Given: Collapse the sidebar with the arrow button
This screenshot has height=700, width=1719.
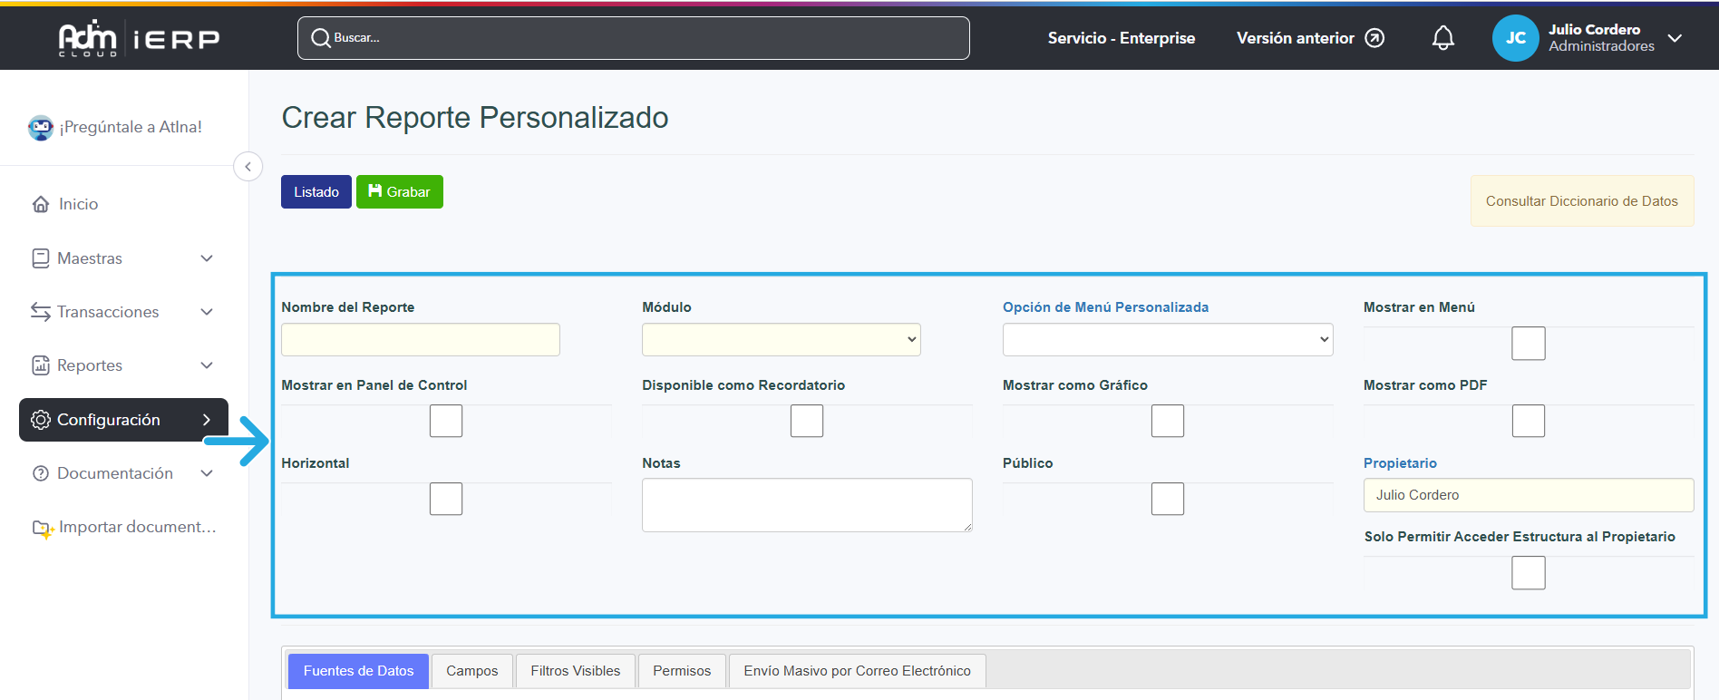Looking at the screenshot, I should [x=248, y=167].
